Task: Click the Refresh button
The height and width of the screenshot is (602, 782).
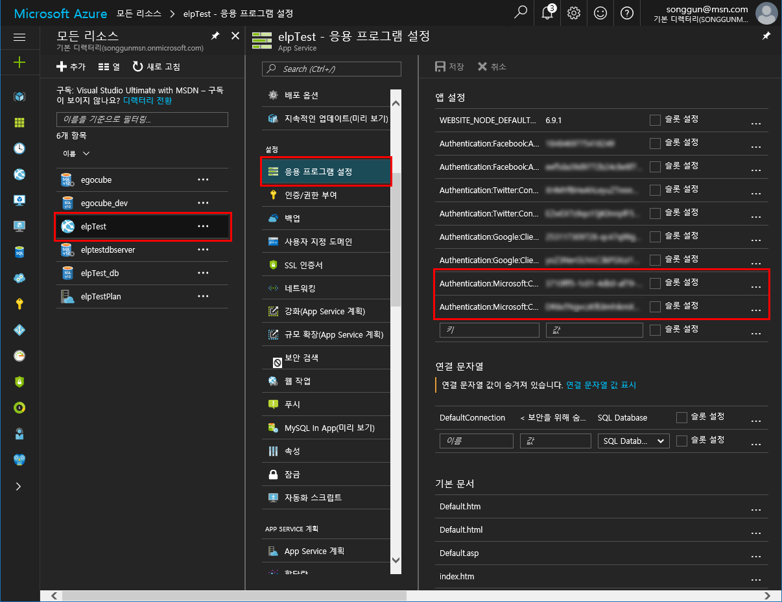Action: pos(156,67)
